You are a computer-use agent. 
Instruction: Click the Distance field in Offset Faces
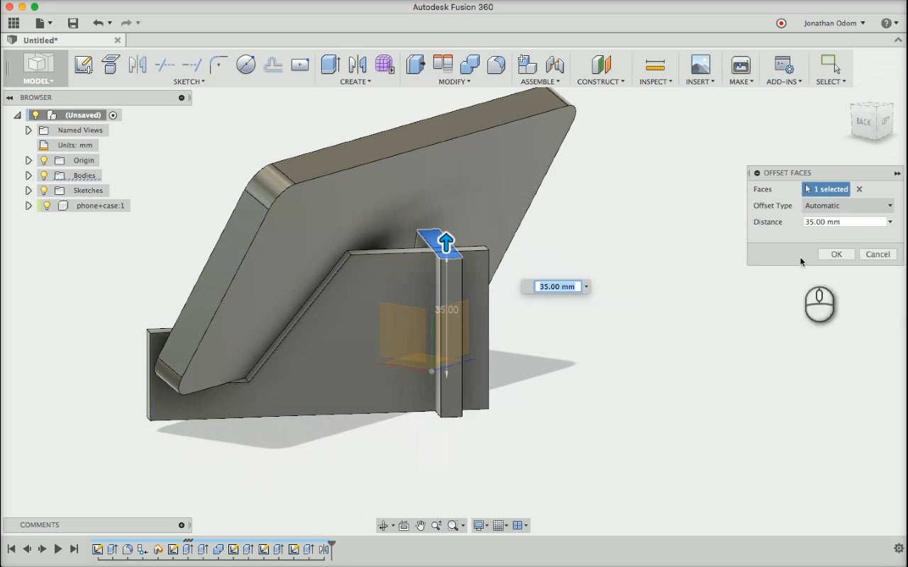pyautogui.click(x=844, y=222)
